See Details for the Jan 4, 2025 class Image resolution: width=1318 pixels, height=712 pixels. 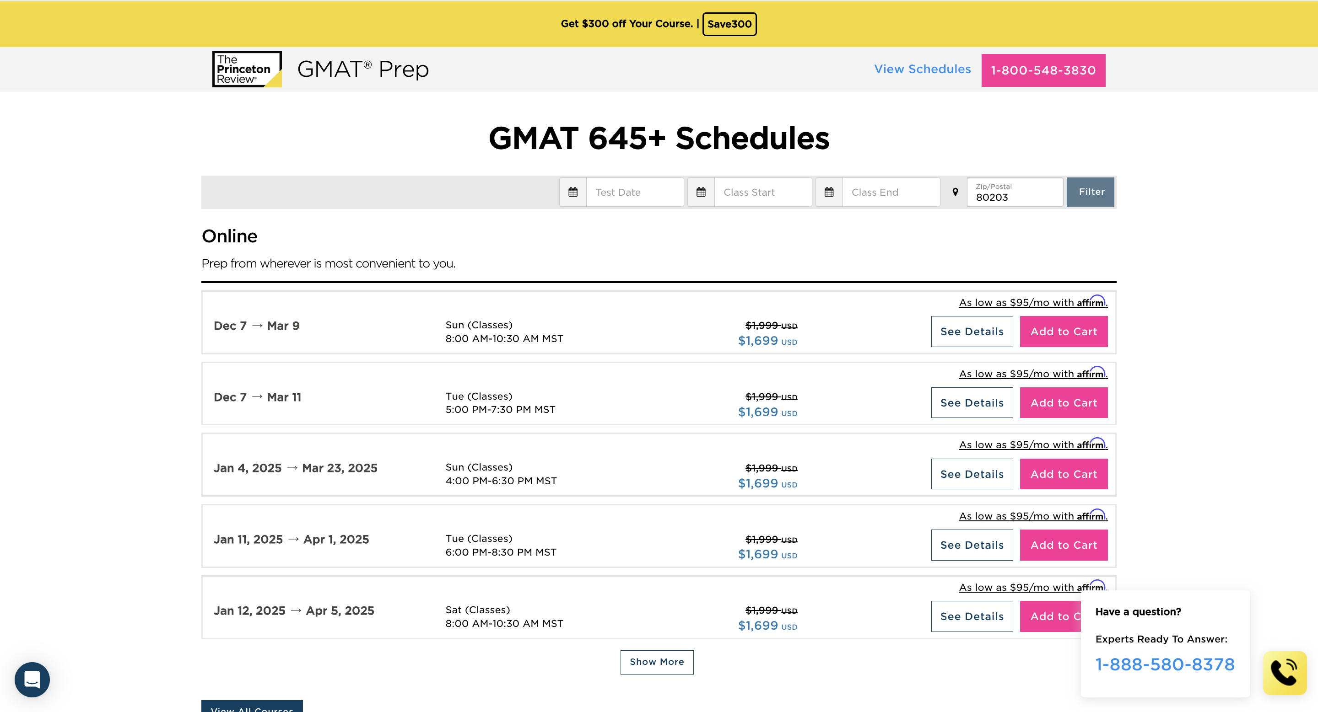971,474
